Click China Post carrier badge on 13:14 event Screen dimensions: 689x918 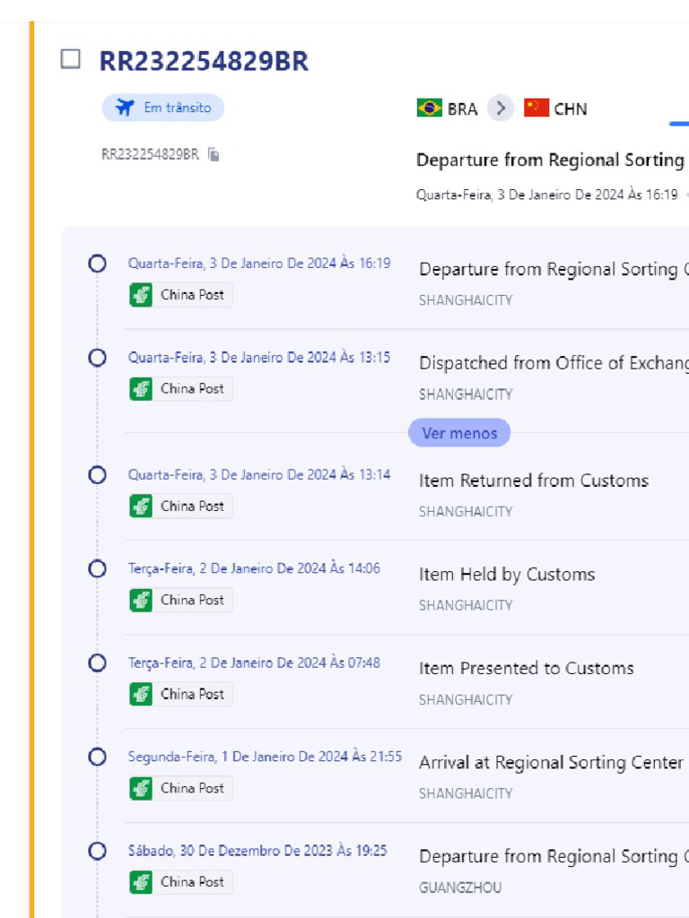click(x=180, y=507)
